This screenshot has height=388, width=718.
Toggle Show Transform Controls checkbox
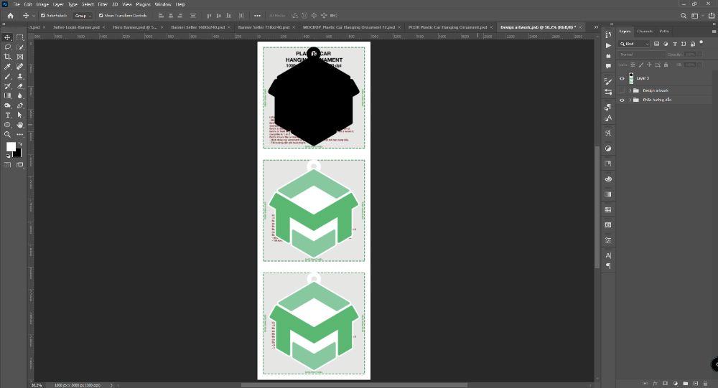101,16
